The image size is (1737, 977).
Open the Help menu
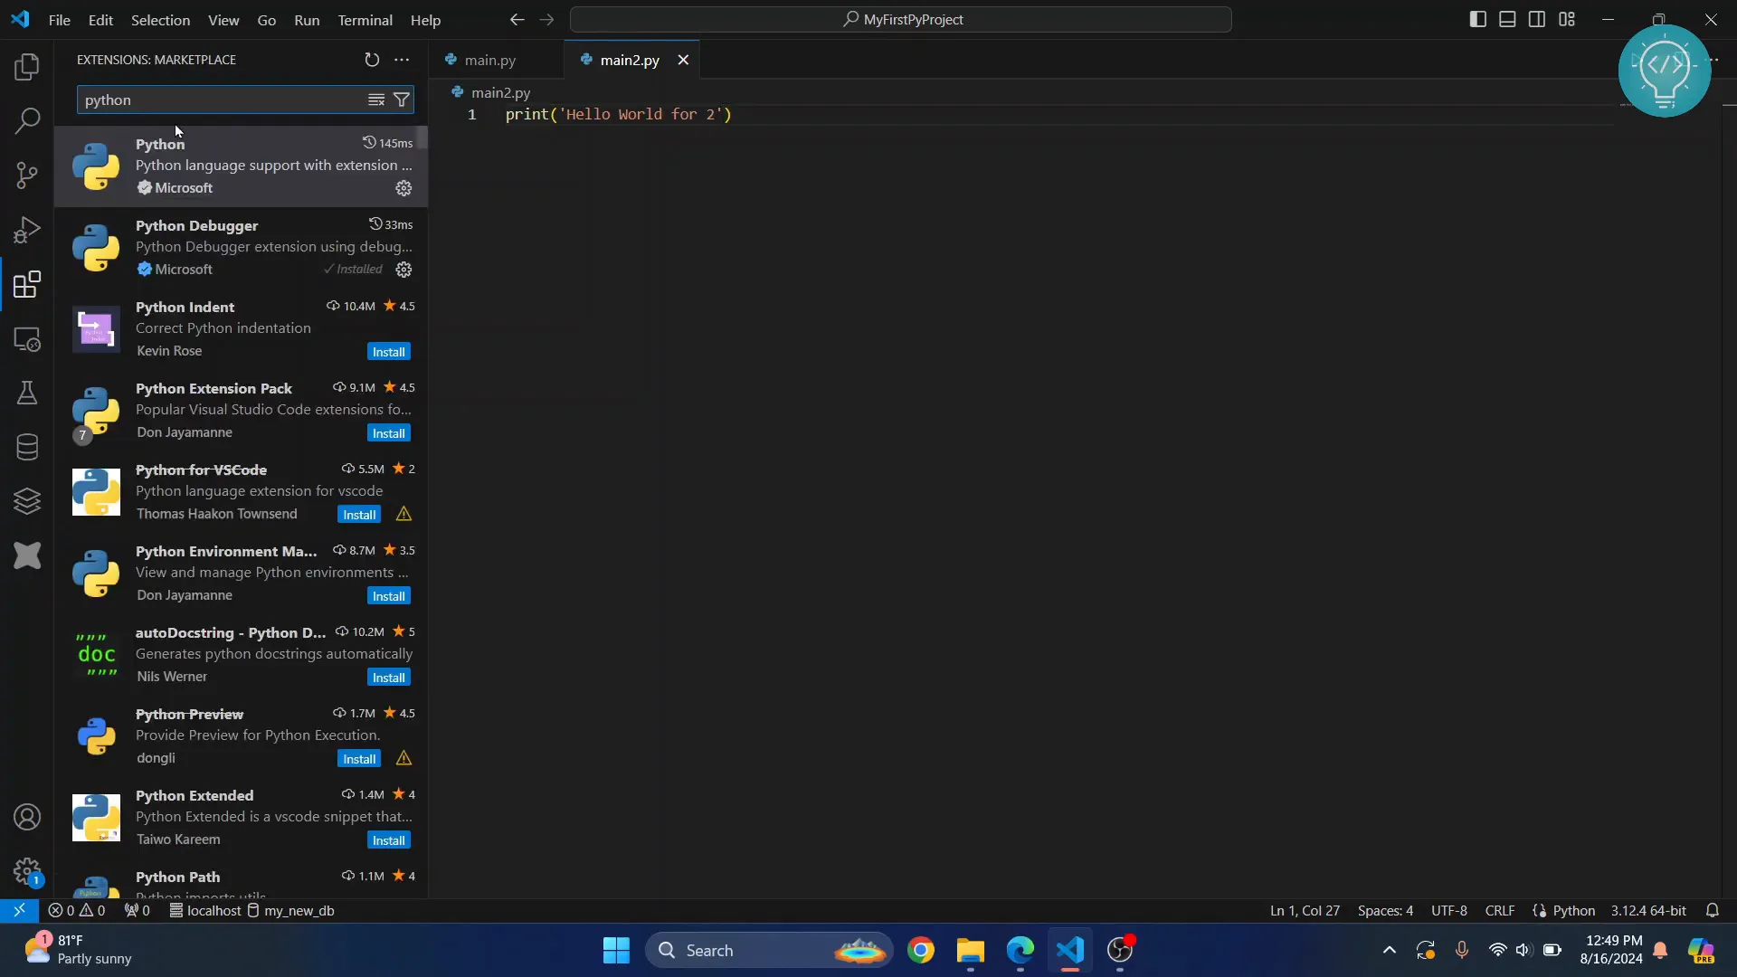425,20
